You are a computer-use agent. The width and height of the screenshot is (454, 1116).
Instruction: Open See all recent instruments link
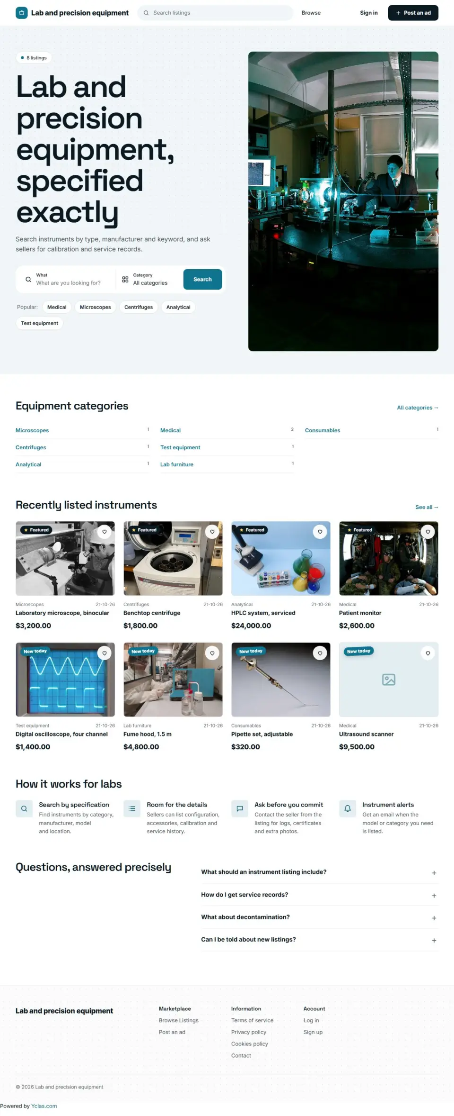tap(427, 507)
